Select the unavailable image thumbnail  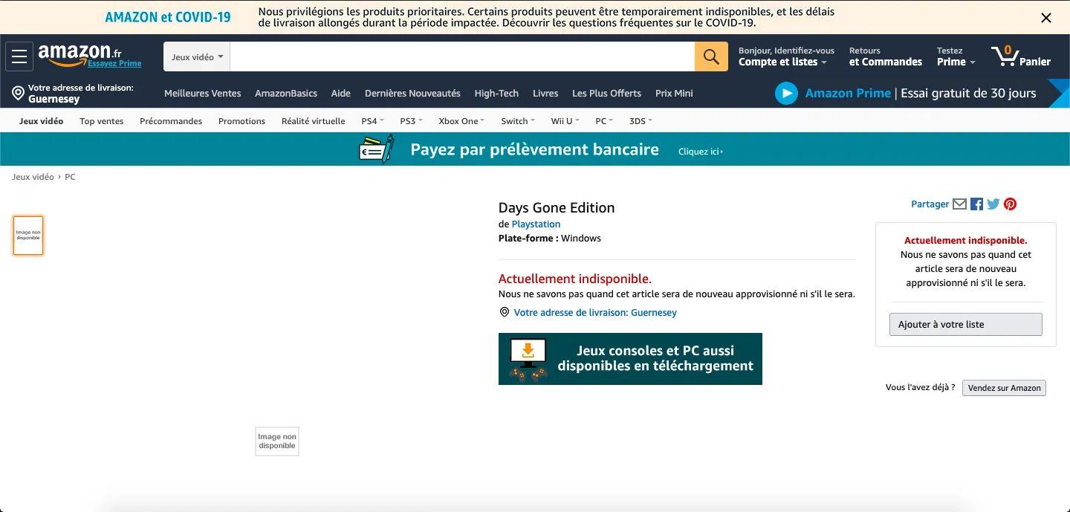(28, 236)
